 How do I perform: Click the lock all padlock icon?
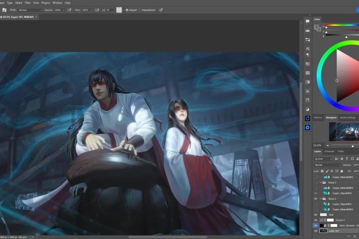[x=342, y=171]
